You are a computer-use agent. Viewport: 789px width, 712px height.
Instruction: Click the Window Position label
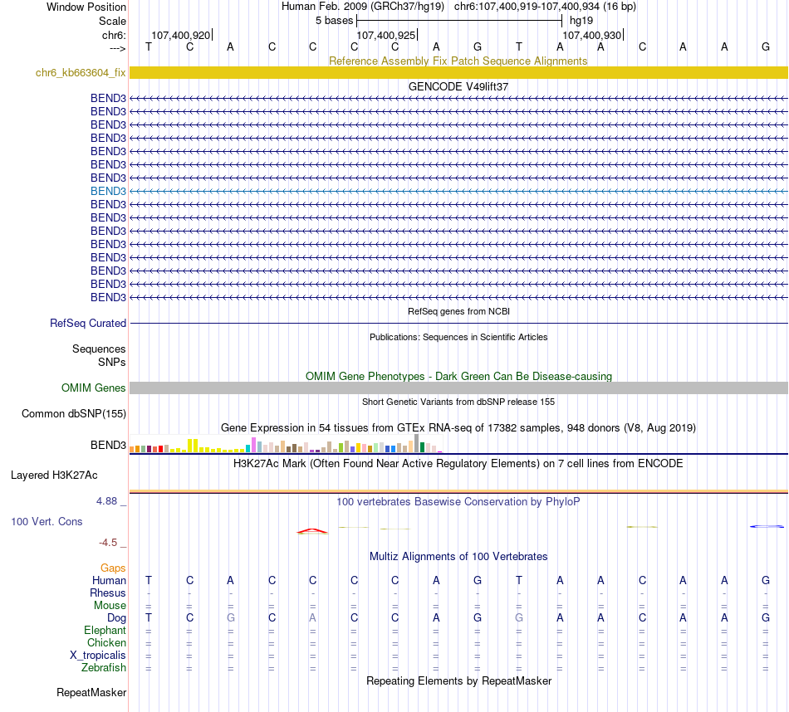86,7
